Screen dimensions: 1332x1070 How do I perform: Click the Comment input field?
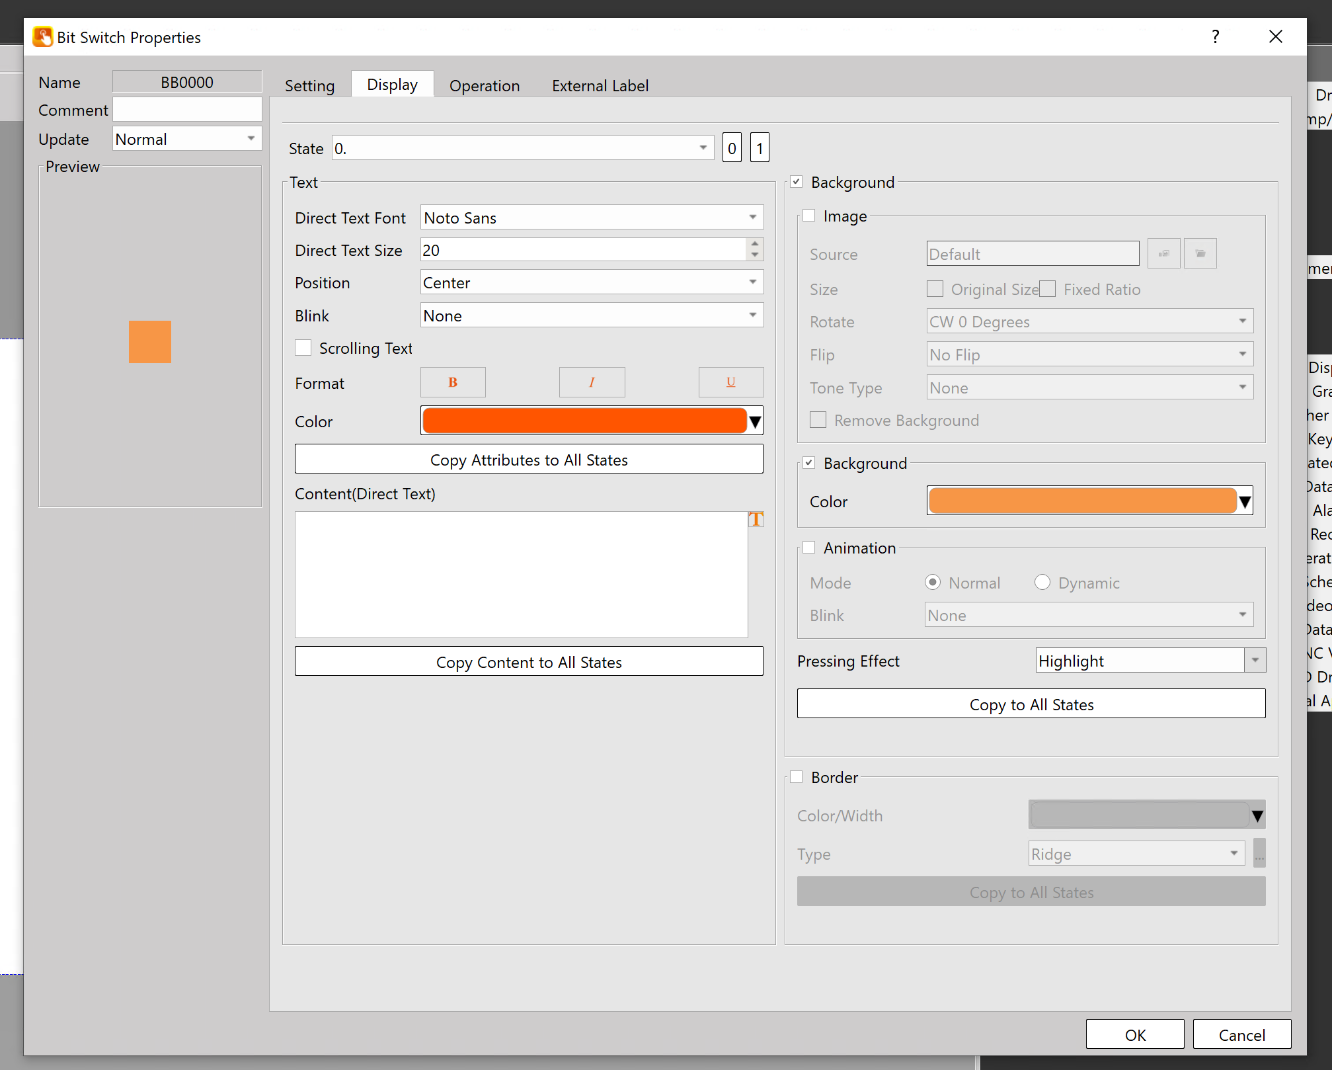click(x=187, y=110)
